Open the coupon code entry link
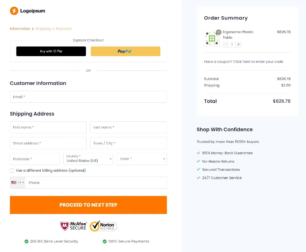 (x=244, y=62)
